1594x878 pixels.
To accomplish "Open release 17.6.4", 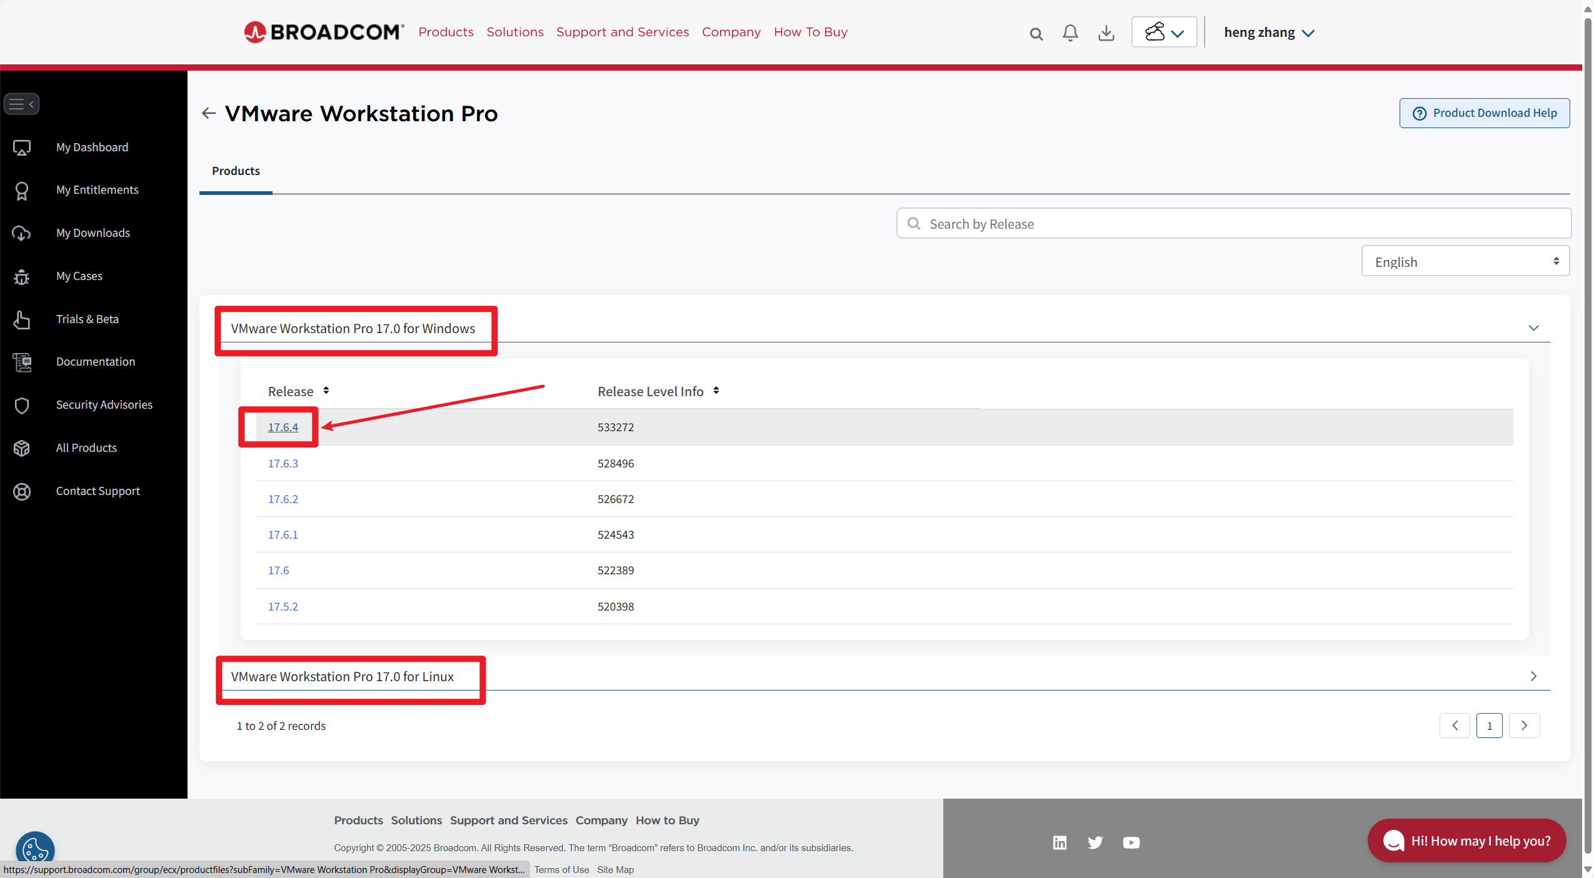I will click(x=283, y=427).
